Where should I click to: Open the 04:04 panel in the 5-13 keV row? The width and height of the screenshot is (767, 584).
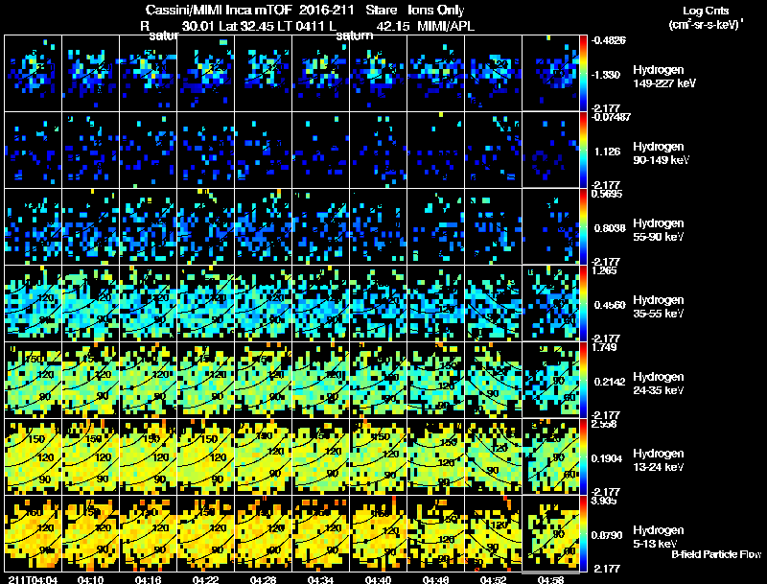33,533
